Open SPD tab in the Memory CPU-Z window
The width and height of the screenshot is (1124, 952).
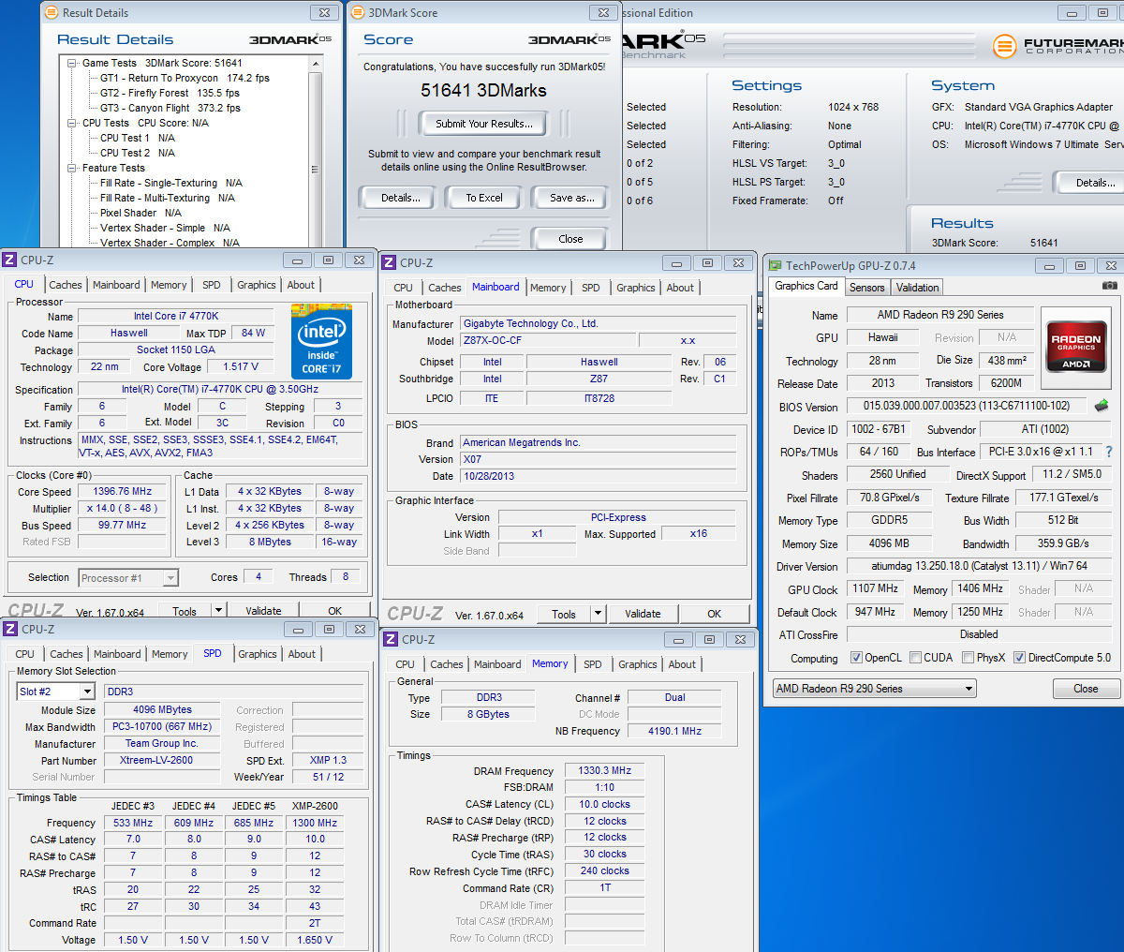pos(592,664)
